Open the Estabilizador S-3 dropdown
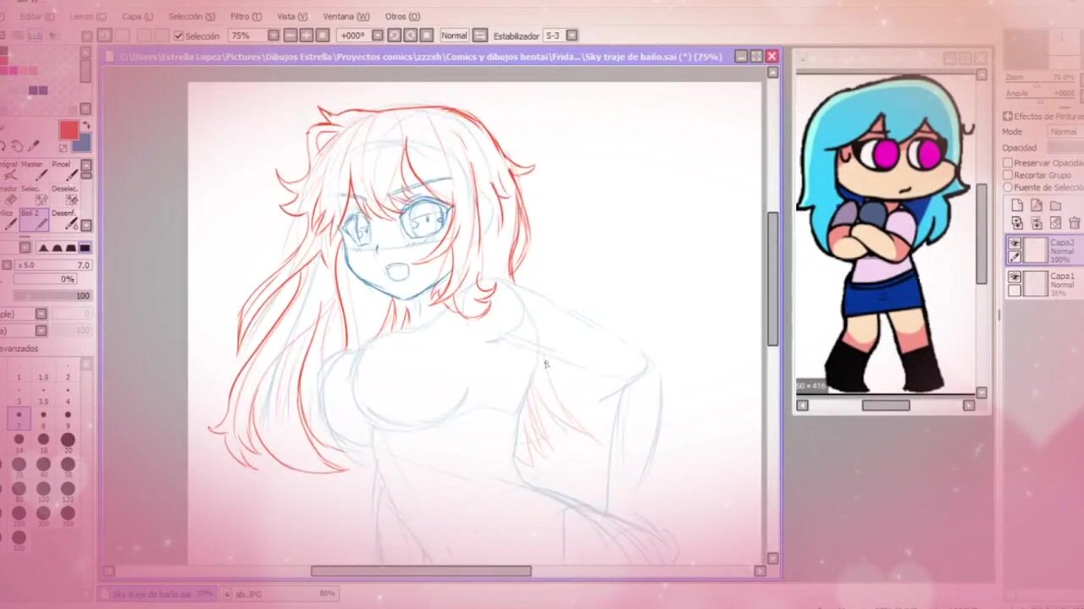Screen dimensions: 1084x609 (x=572, y=36)
